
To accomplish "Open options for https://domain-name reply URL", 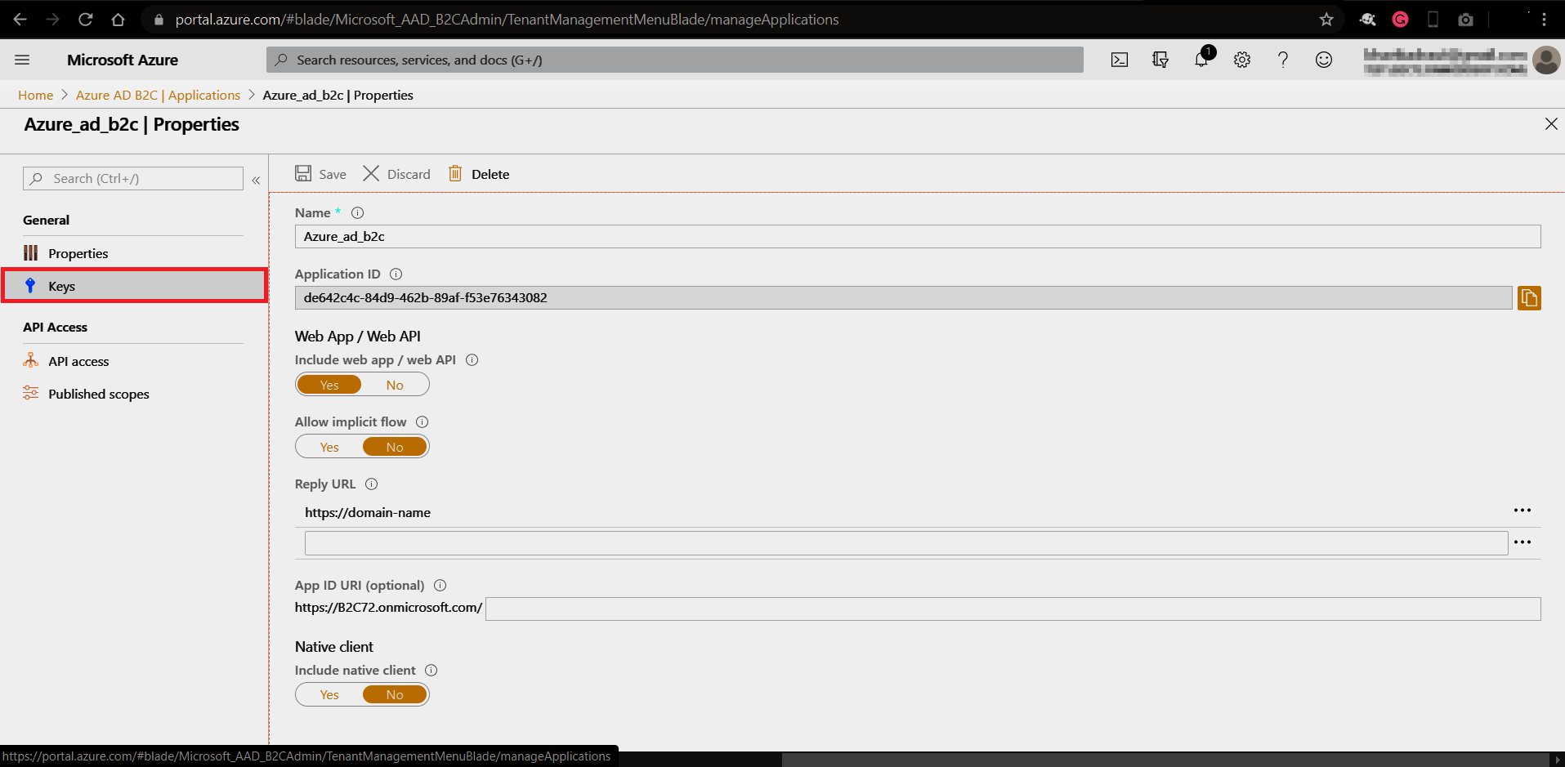I will (1523, 511).
